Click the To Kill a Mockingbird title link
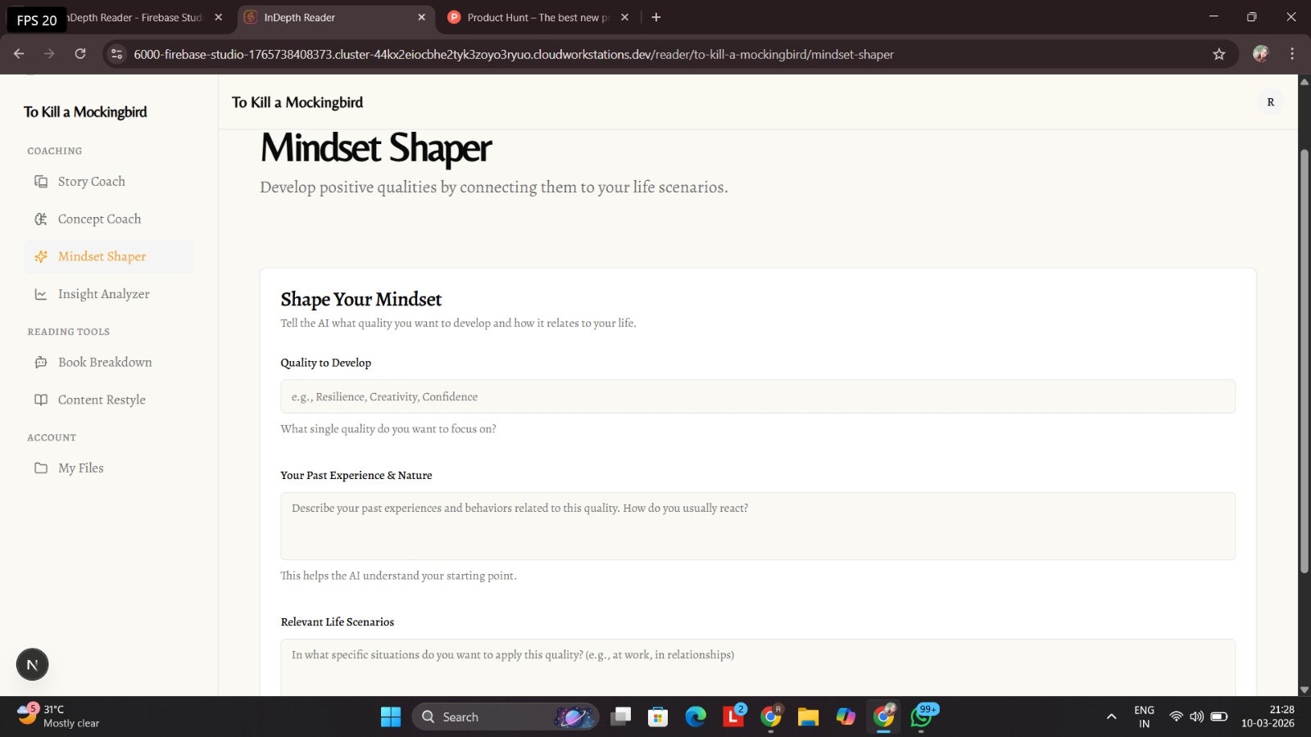This screenshot has width=1311, height=737. pyautogui.click(x=297, y=102)
